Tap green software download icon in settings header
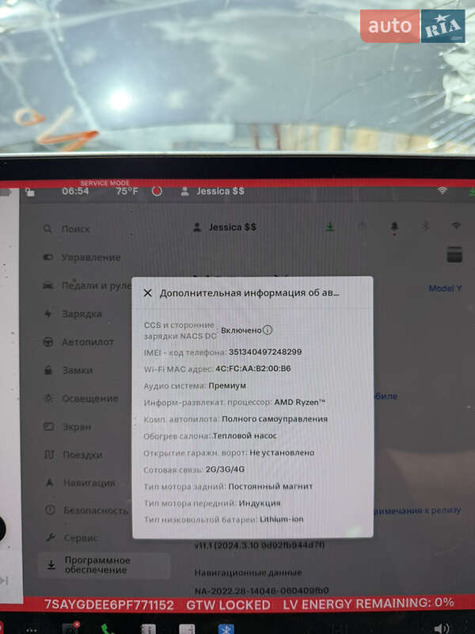This screenshot has height=634, width=475. 330,227
